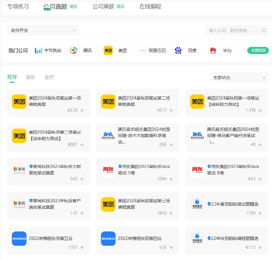Open the 全部状态 status dropdown
This screenshot has height=260, width=272.
point(239,77)
